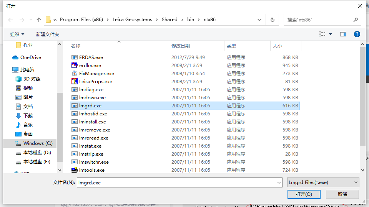Expand the file name combo box dropdown
The image size is (369, 207).
tap(279, 182)
